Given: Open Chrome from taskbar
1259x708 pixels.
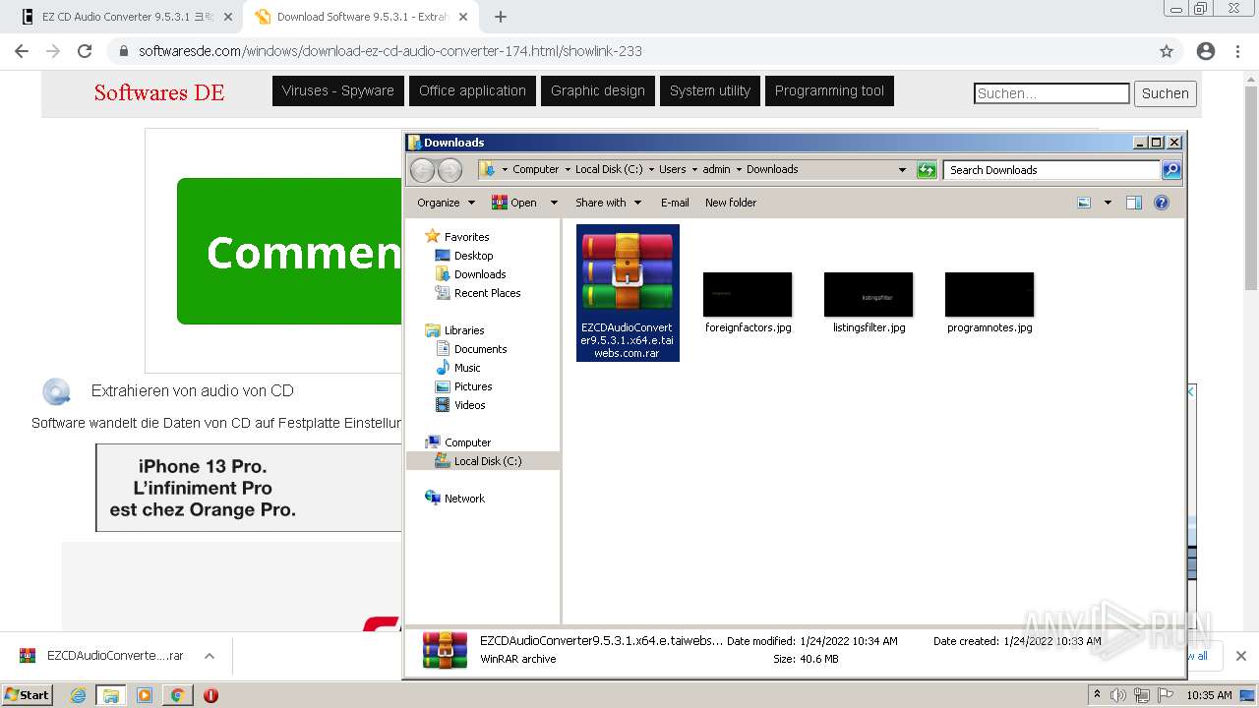Looking at the screenshot, I should click(177, 695).
